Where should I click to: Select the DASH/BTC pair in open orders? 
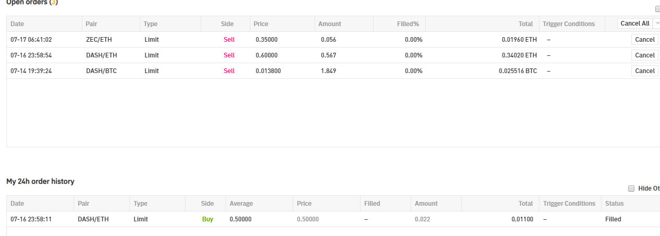[x=101, y=71]
